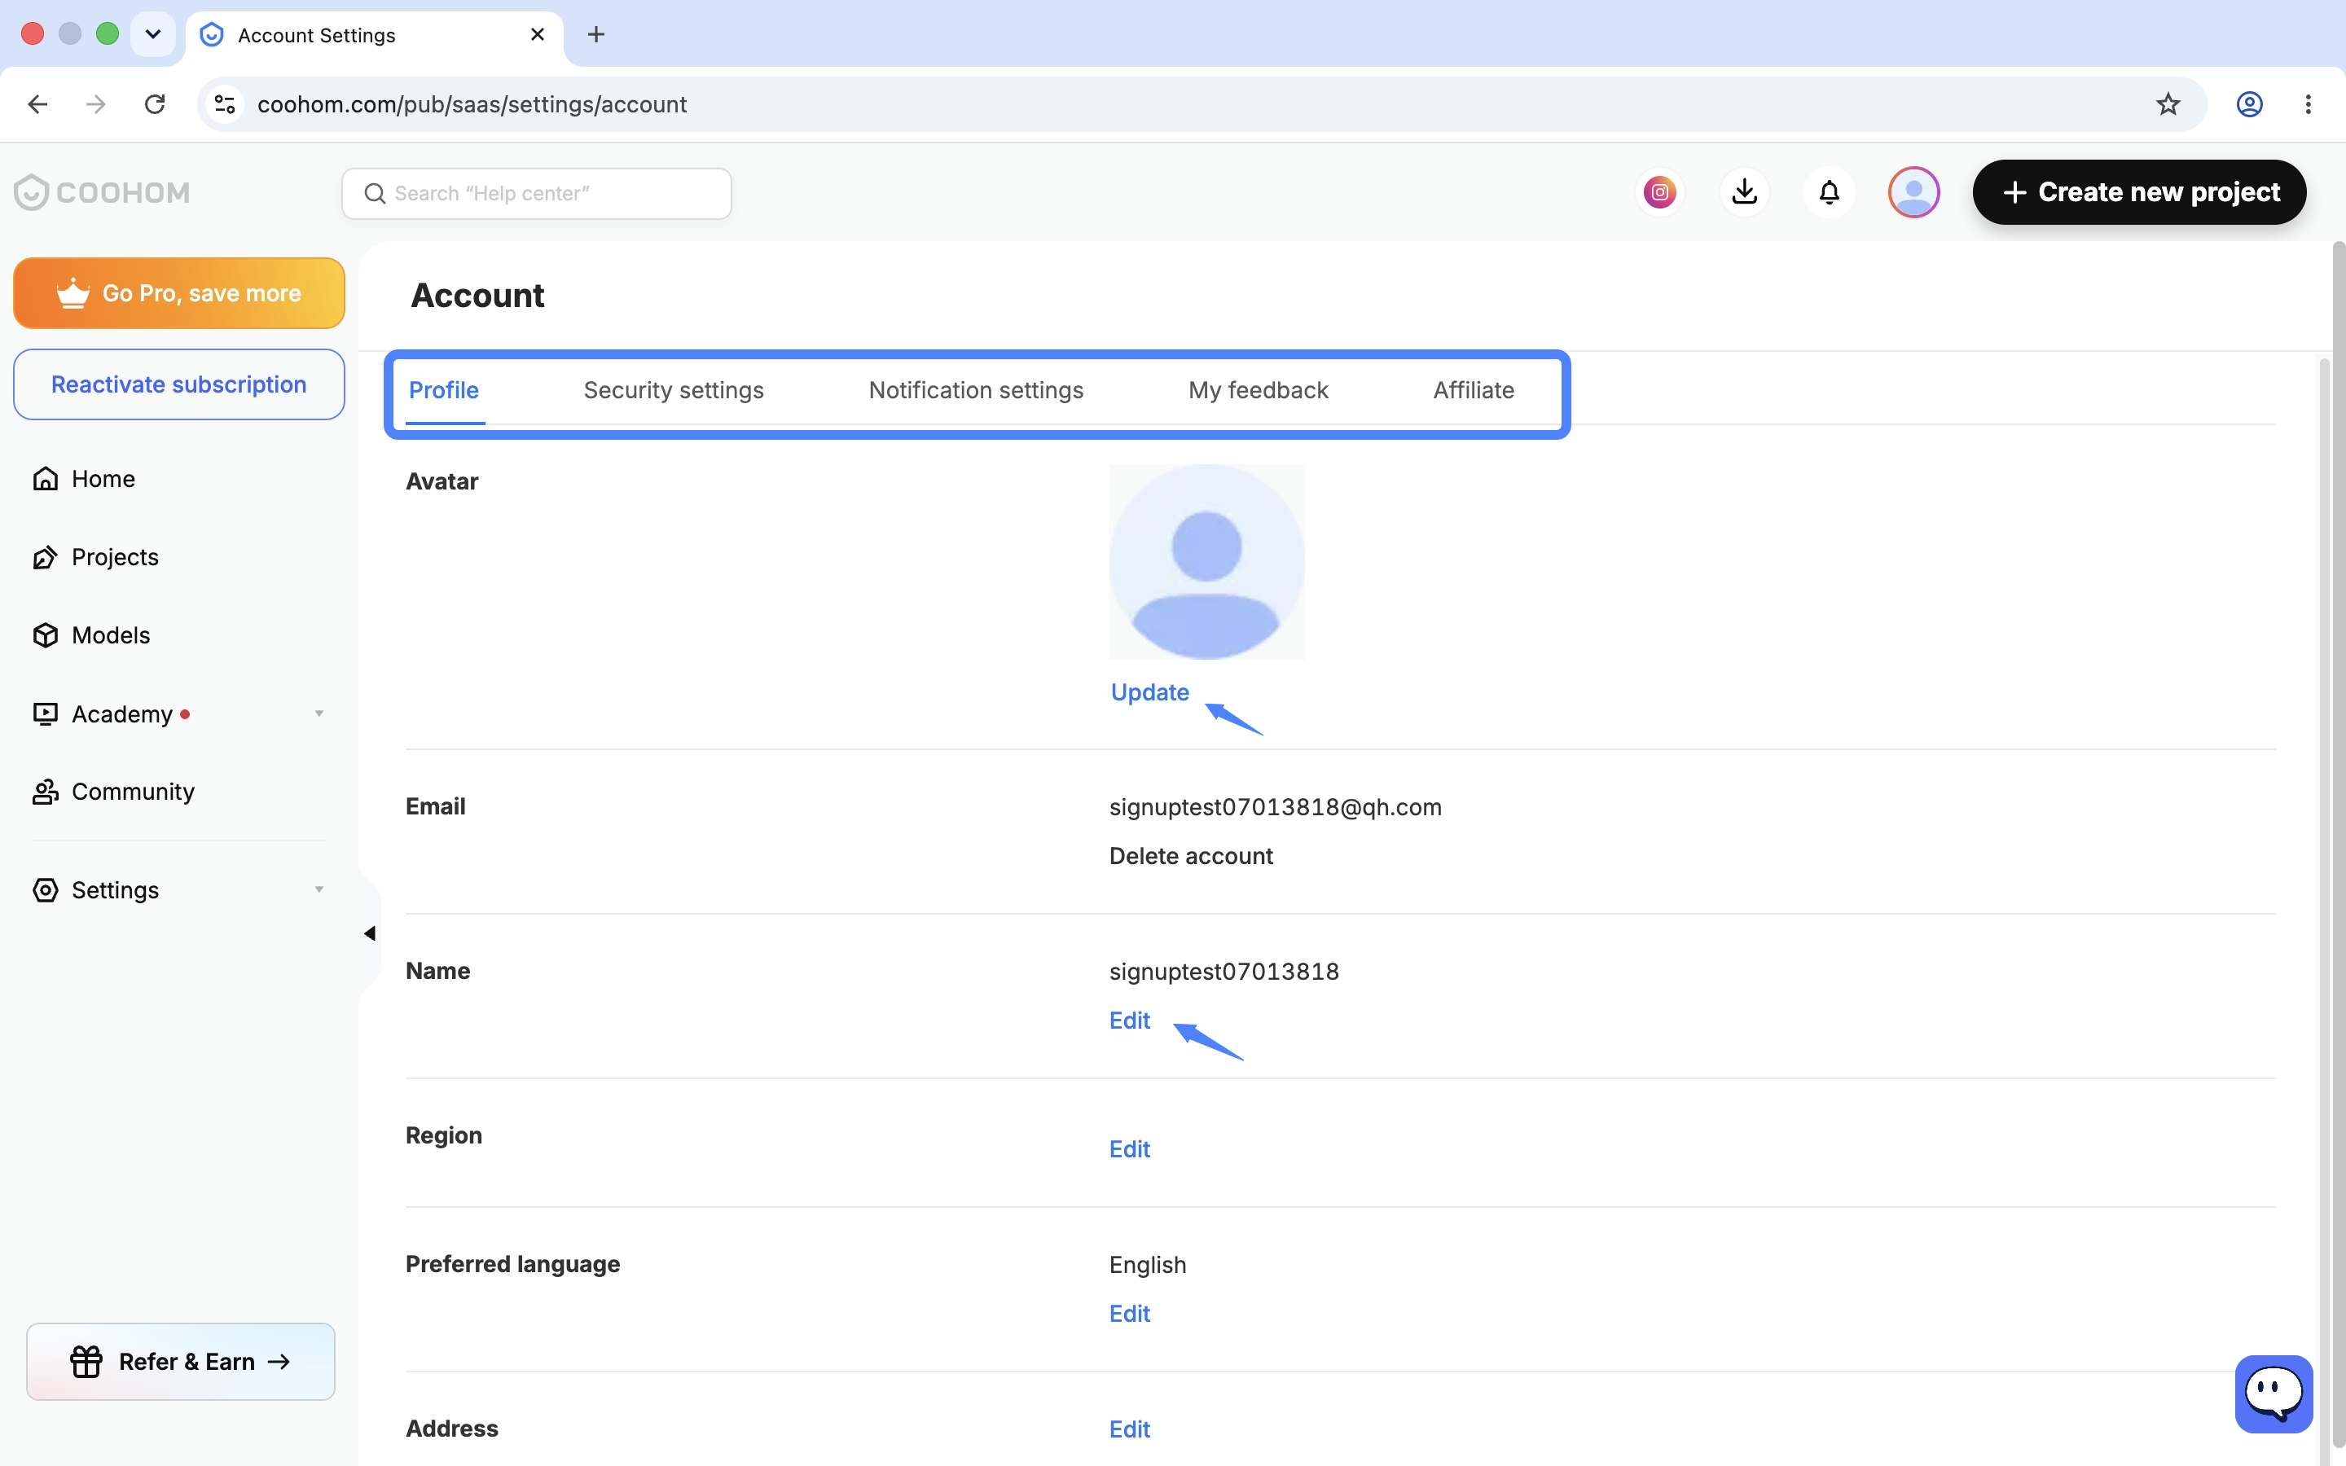Viewport: 2346px width, 1466px height.
Task: Edit the Preferred language
Action: (x=1129, y=1314)
